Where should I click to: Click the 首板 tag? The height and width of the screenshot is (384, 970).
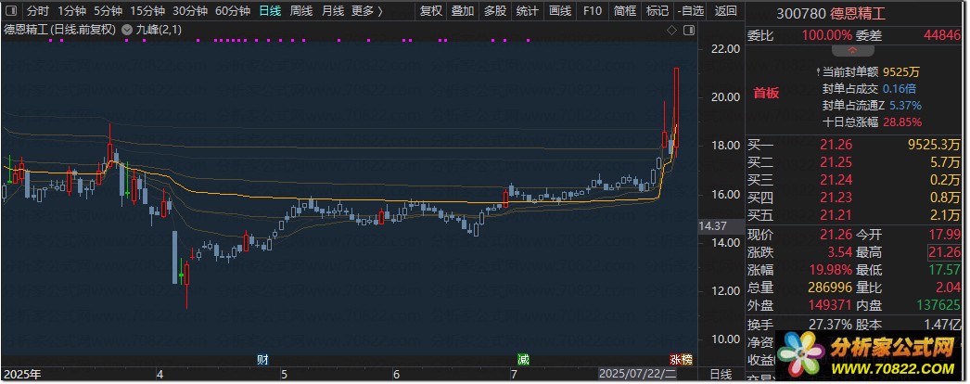tap(766, 94)
